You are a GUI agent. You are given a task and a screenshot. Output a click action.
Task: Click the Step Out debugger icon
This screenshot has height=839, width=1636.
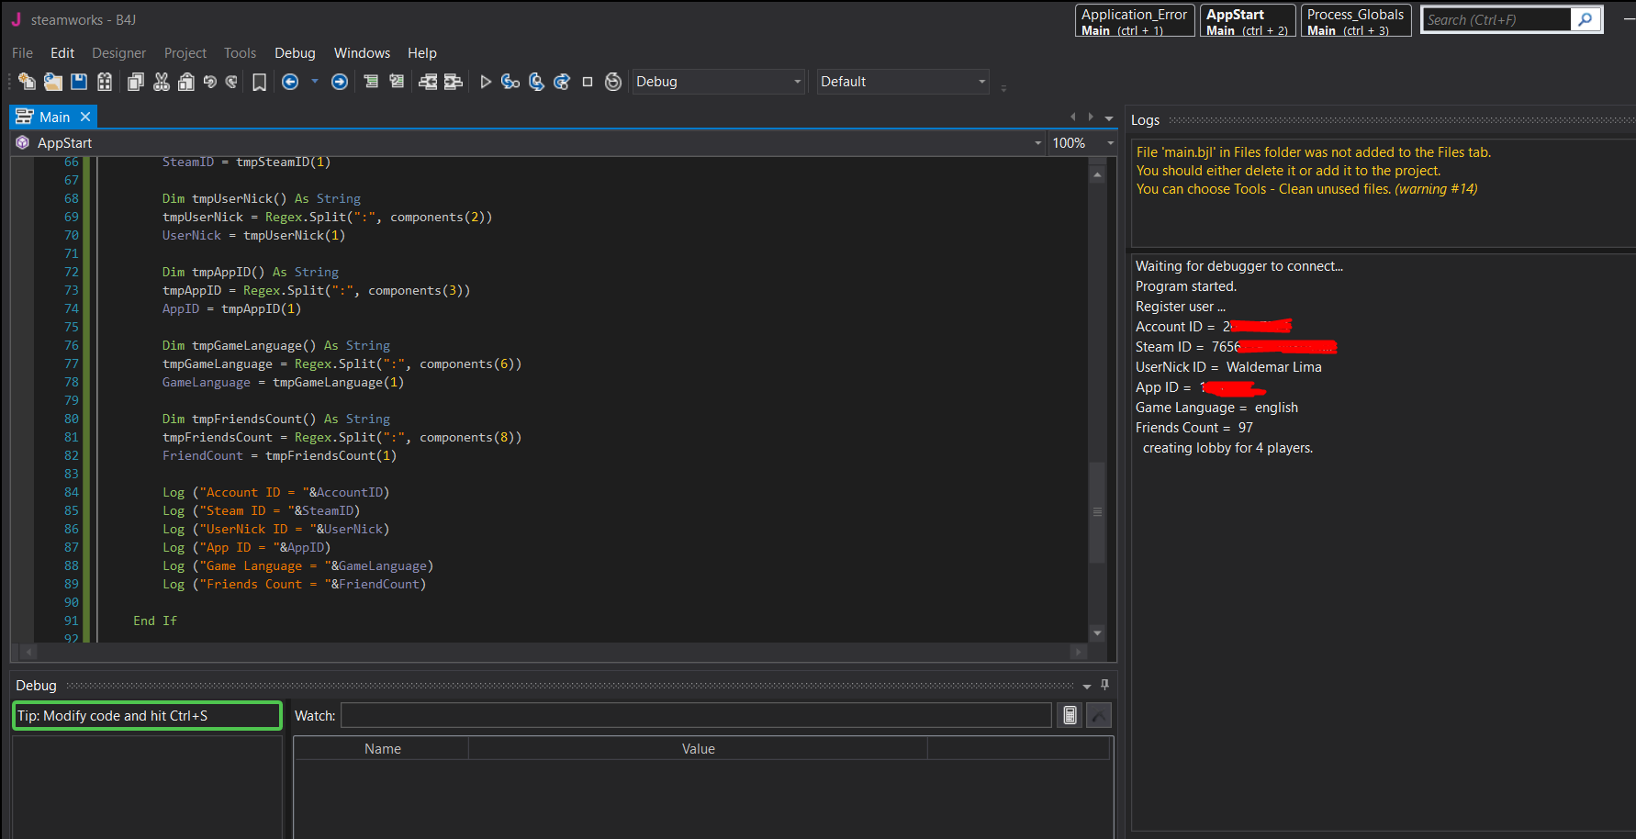[562, 82]
